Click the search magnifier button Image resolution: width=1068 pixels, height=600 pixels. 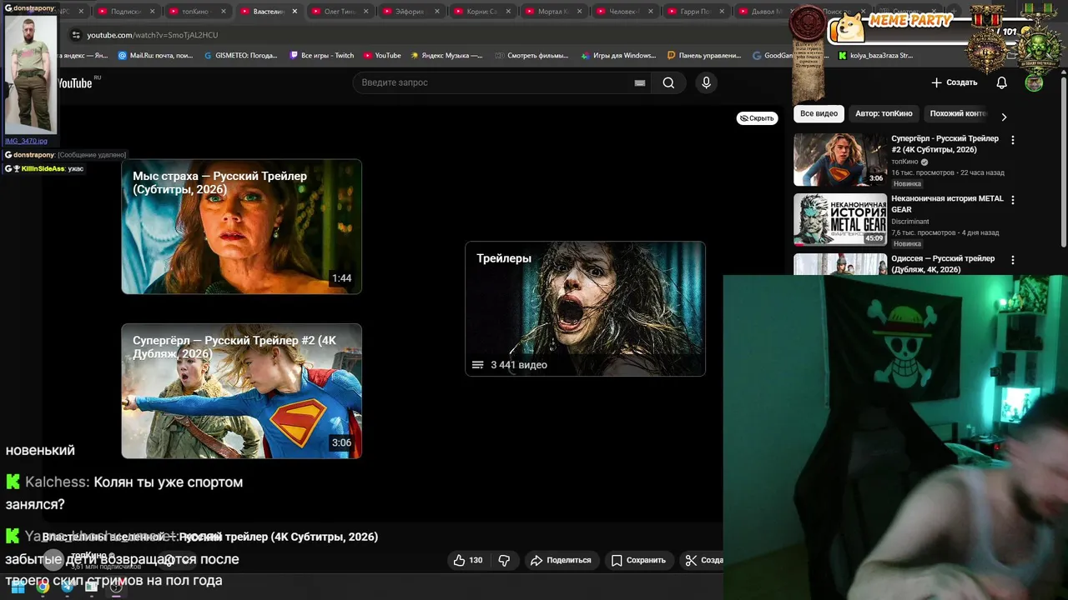pos(668,82)
